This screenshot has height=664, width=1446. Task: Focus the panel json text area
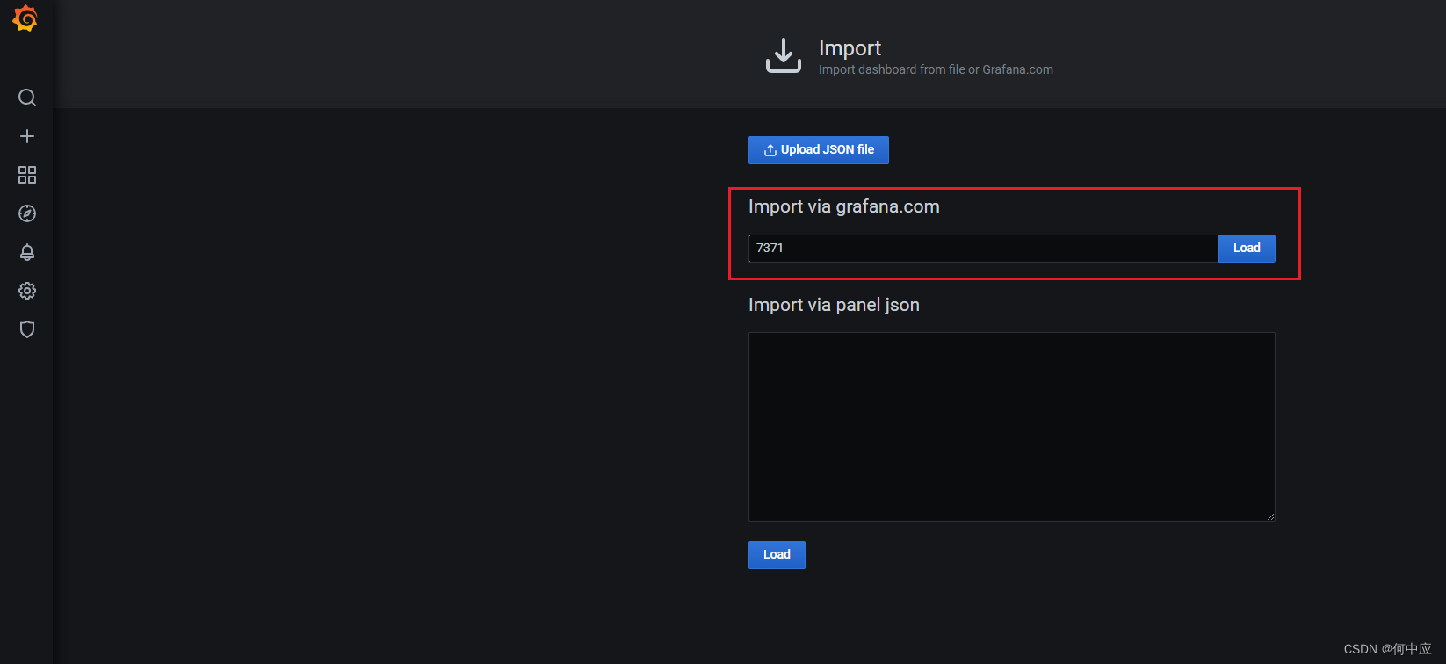[x=1011, y=427]
